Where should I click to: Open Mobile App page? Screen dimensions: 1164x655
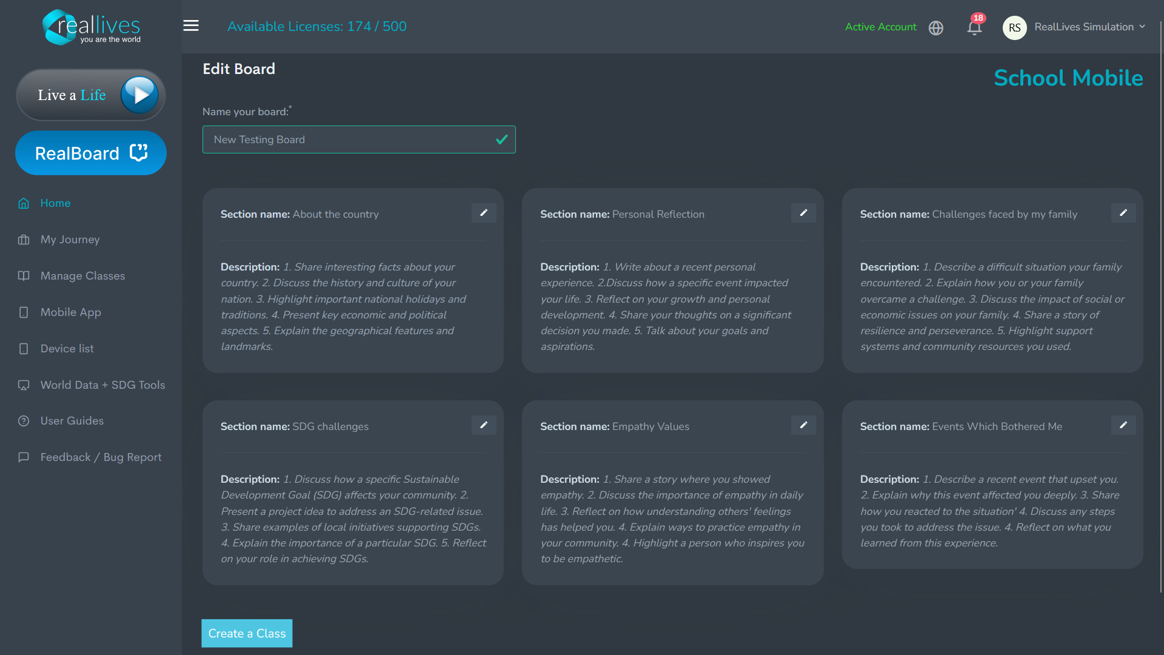coord(70,312)
